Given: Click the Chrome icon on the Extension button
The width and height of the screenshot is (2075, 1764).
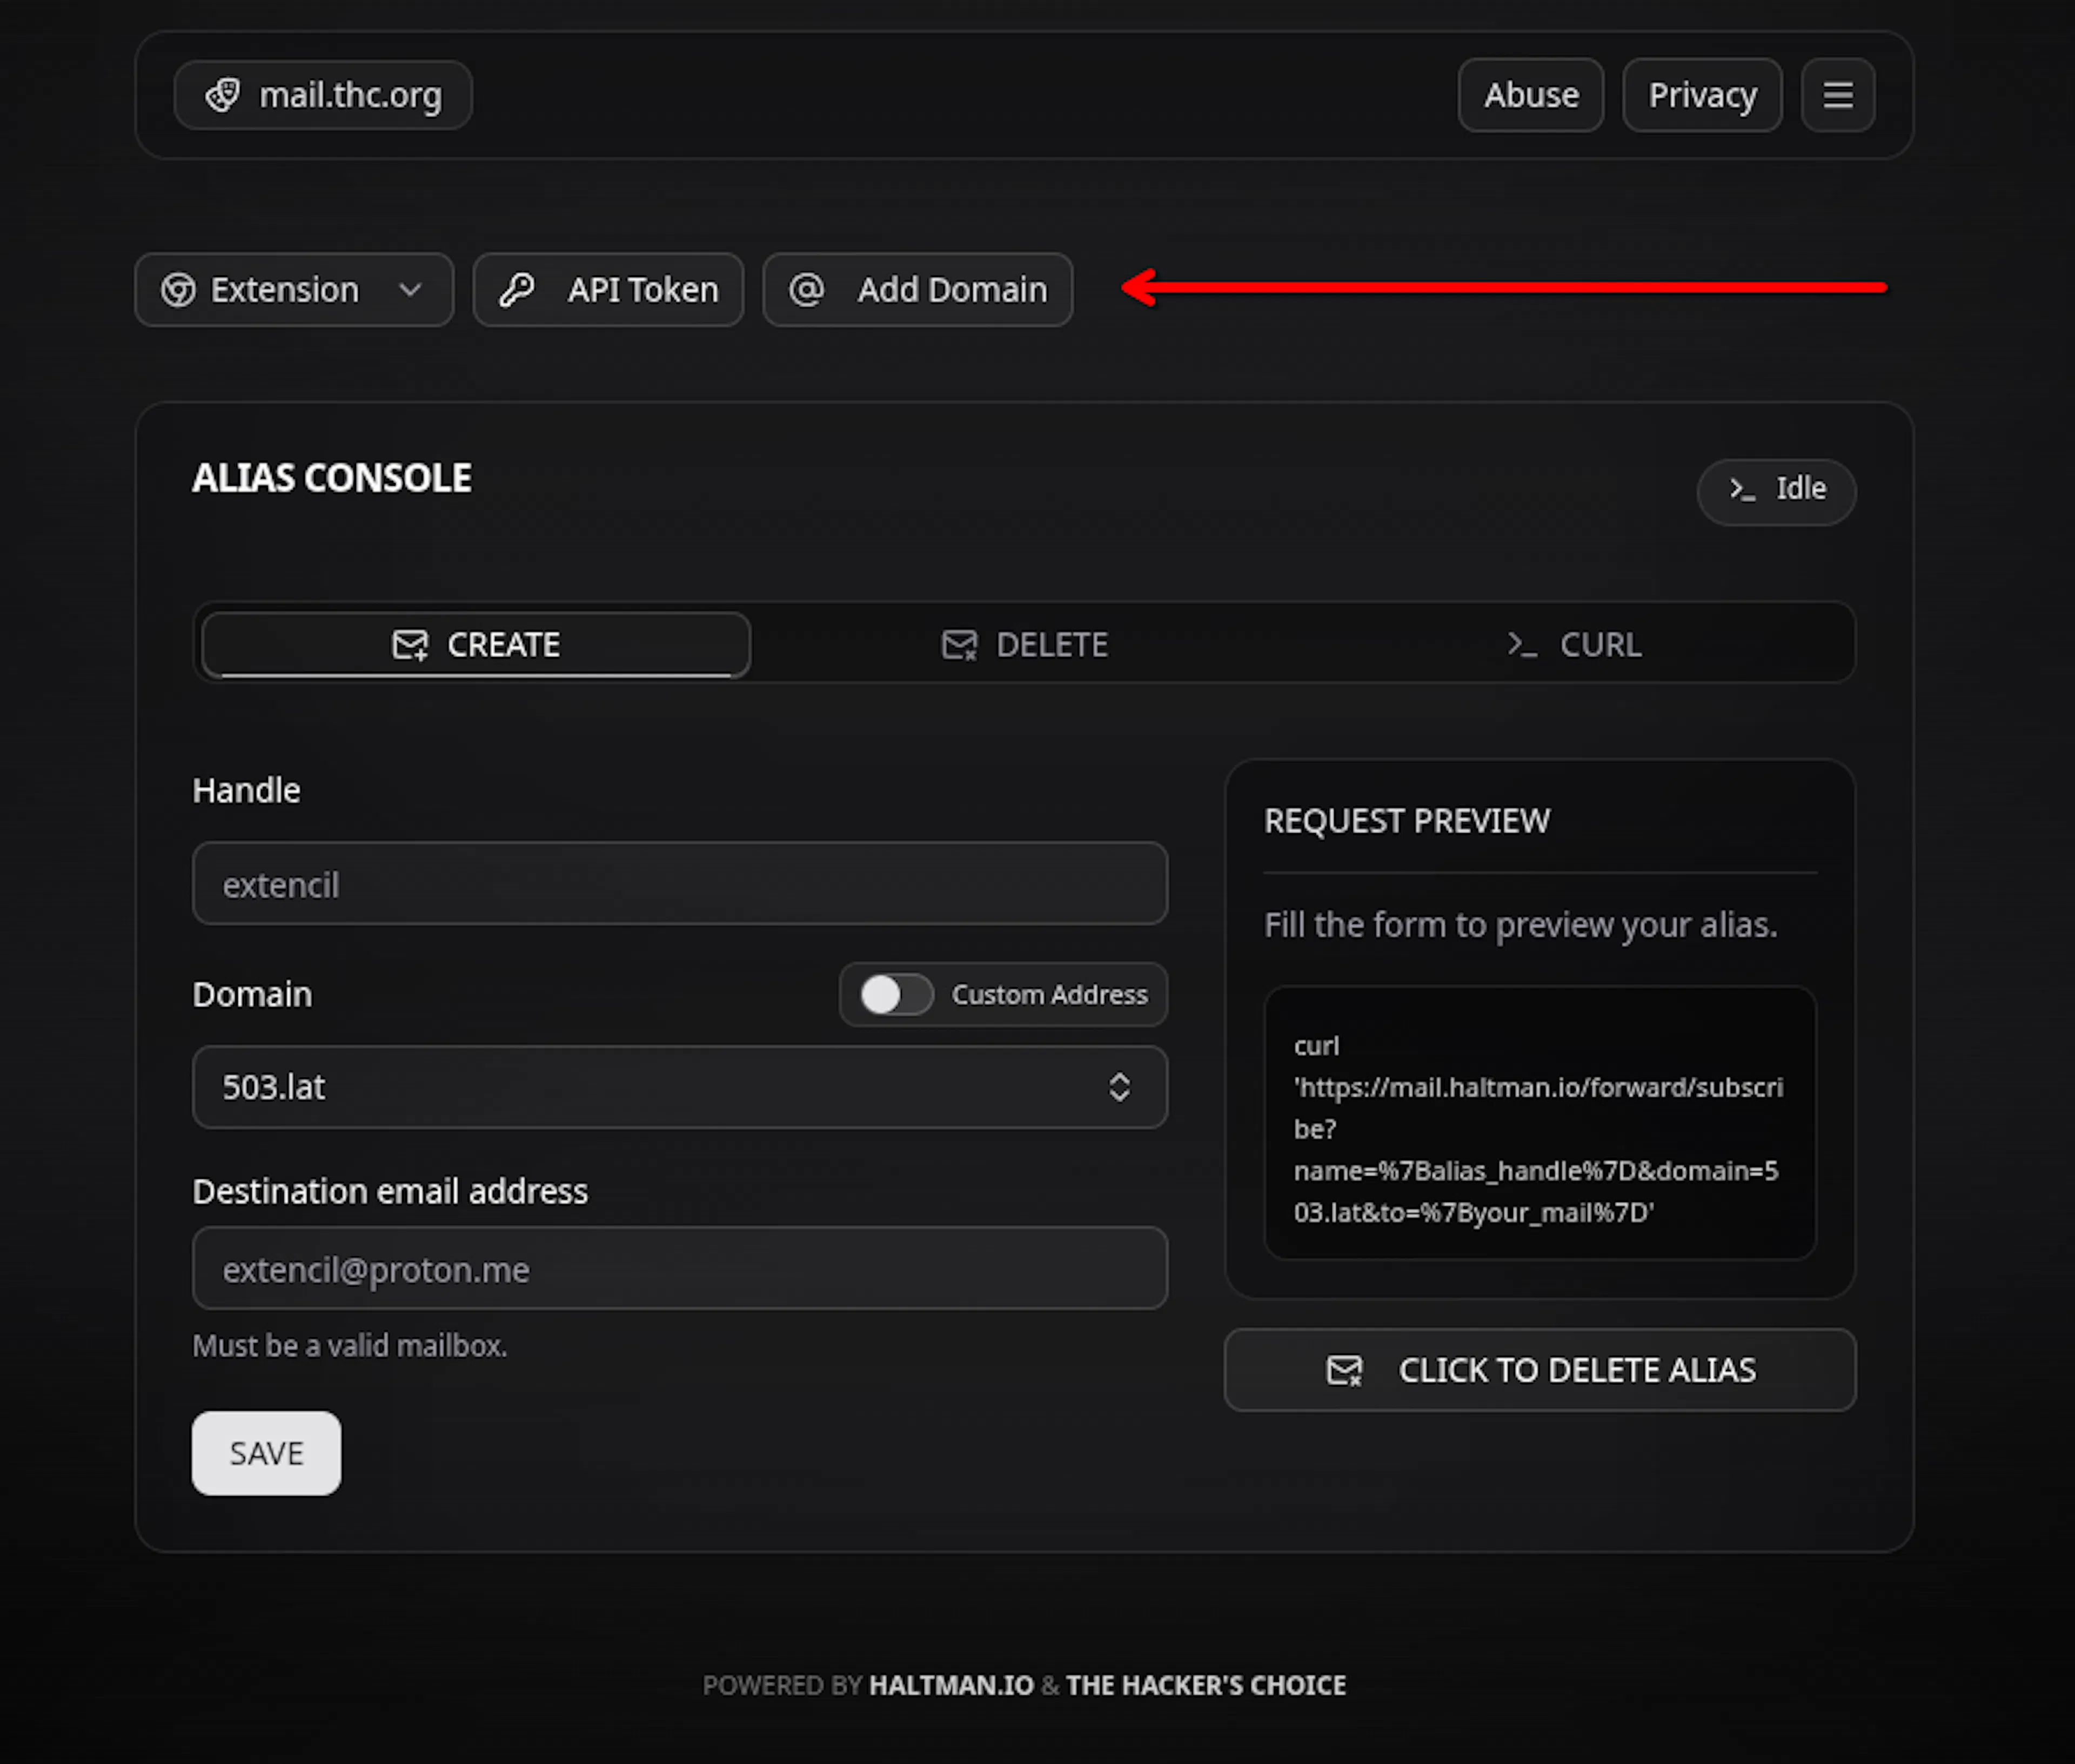Looking at the screenshot, I should tap(178, 290).
